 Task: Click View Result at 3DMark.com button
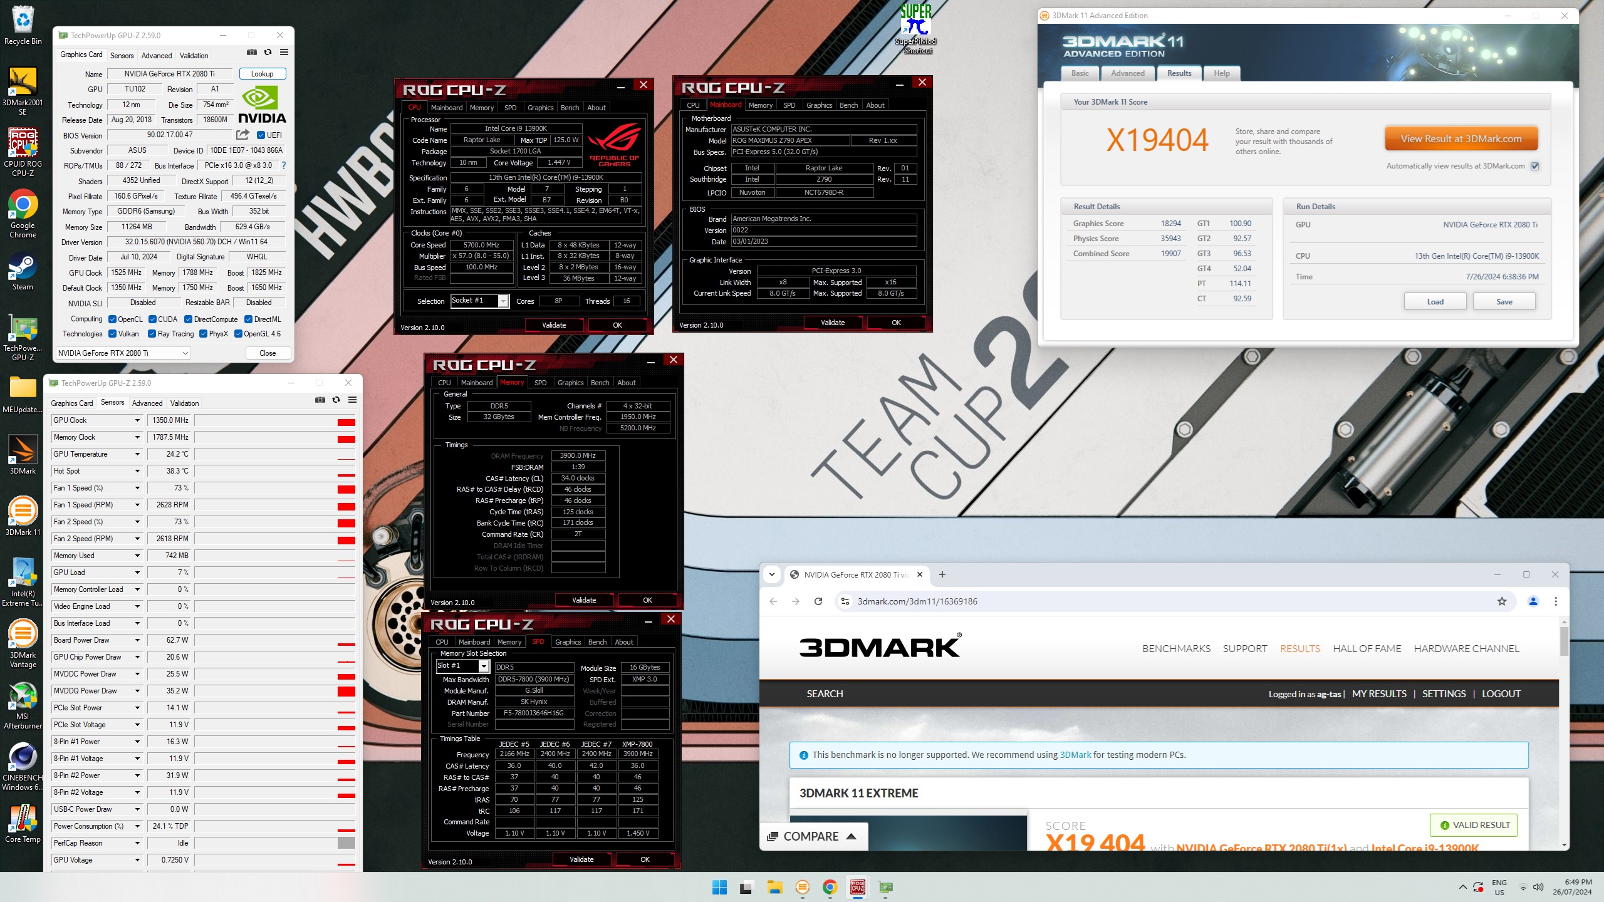[x=1461, y=139]
